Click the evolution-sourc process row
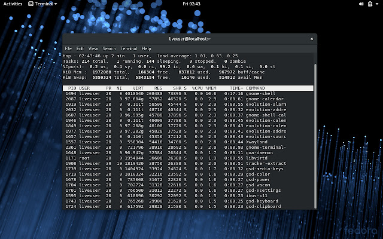Image resolution: width=383 pixels, height=239 pixels. click(x=188, y=136)
